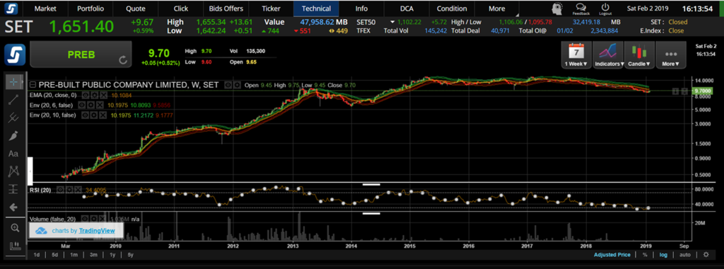Open settings gear for RSI (20)

point(69,190)
